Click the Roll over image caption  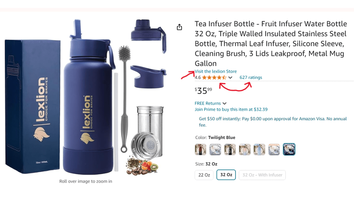pyautogui.click(x=85, y=181)
